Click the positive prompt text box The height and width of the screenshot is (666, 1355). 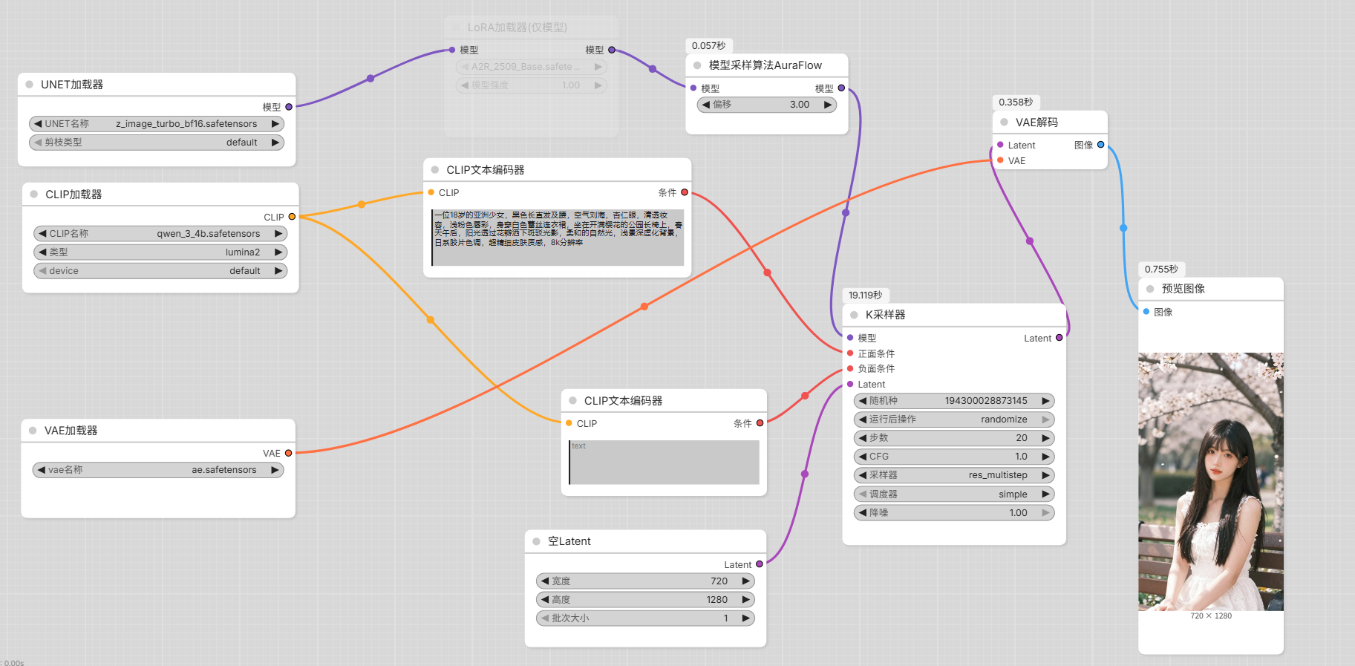(x=558, y=238)
